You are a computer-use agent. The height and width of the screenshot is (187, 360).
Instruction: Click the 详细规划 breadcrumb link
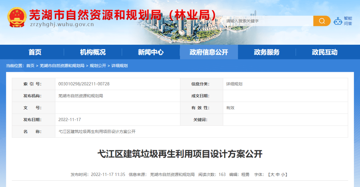click(x=120, y=66)
